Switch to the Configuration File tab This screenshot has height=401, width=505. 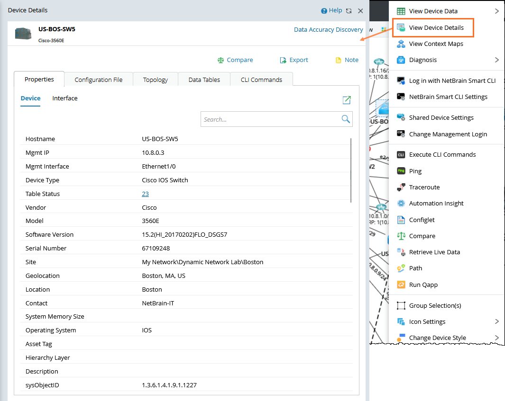(99, 80)
